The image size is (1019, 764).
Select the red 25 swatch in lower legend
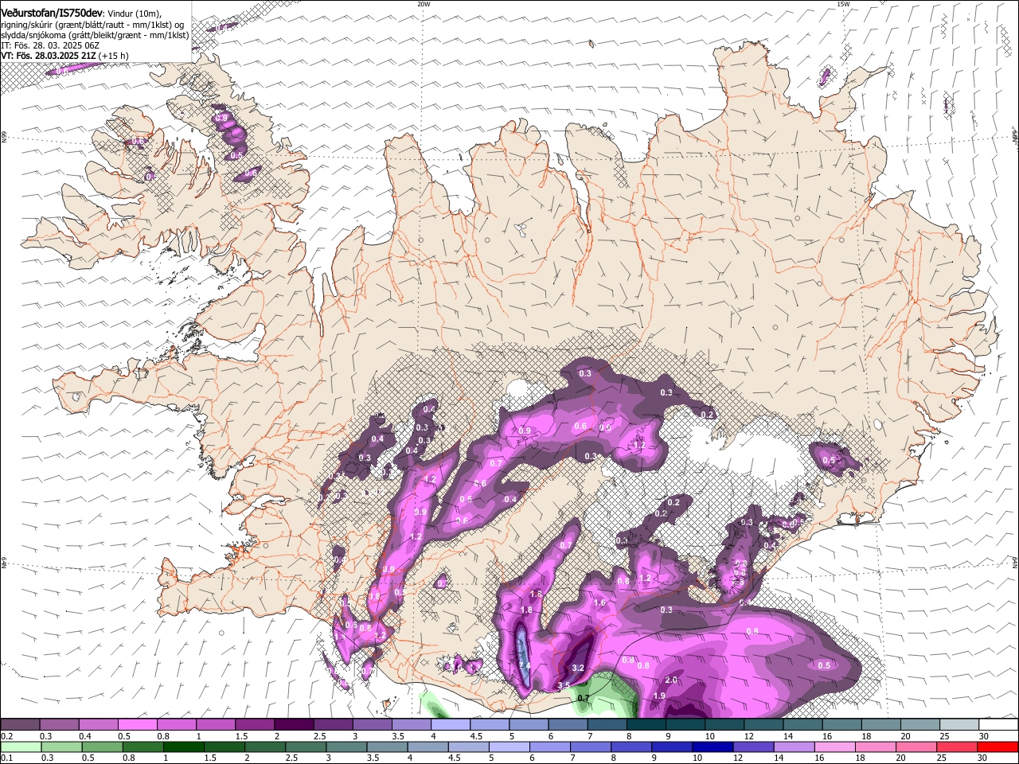click(x=957, y=746)
